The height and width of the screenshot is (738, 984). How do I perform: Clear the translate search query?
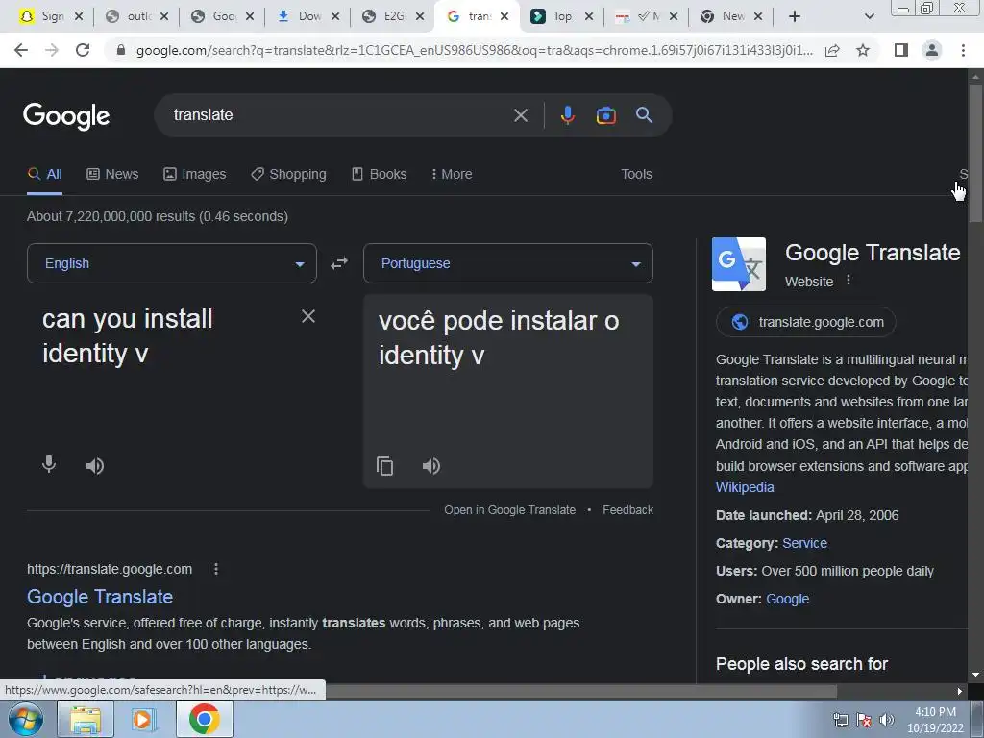pyautogui.click(x=520, y=115)
